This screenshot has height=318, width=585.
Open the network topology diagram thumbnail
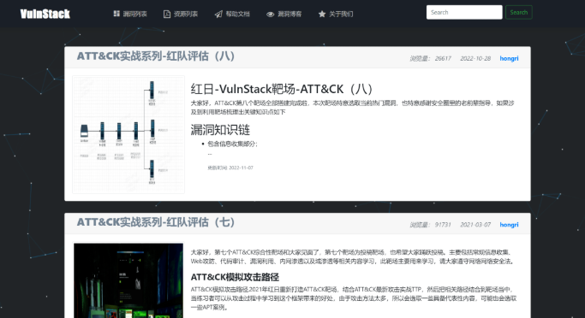128,134
